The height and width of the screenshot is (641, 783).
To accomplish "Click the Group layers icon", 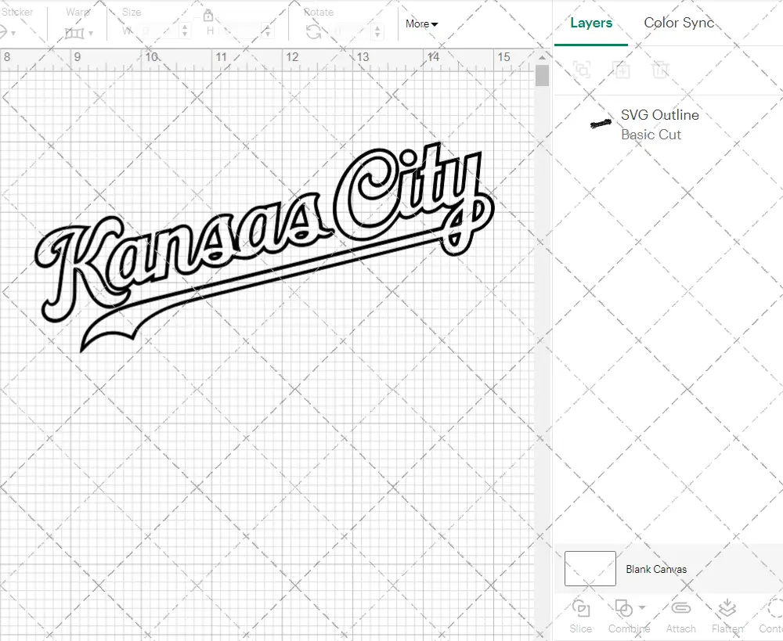I will coord(582,70).
